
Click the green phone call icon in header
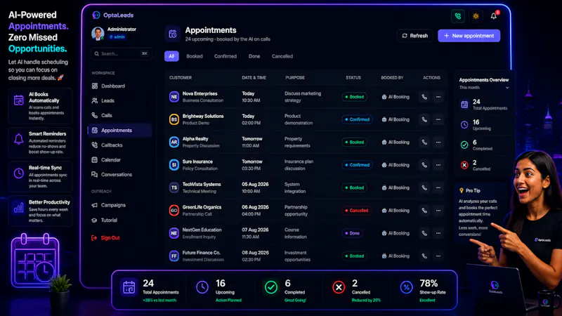pyautogui.click(x=458, y=16)
